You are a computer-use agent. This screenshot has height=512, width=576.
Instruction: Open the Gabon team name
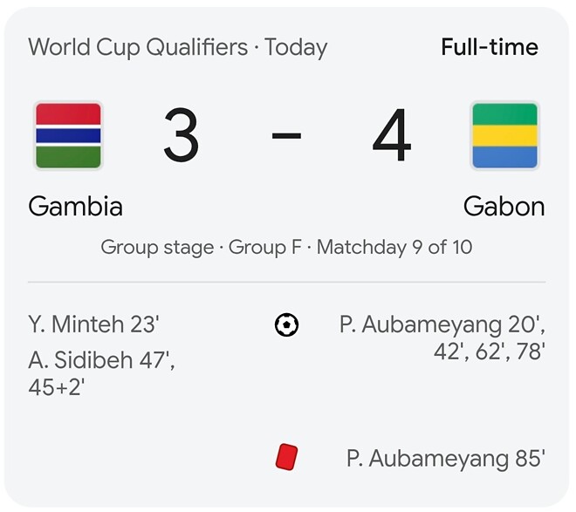pyautogui.click(x=504, y=206)
